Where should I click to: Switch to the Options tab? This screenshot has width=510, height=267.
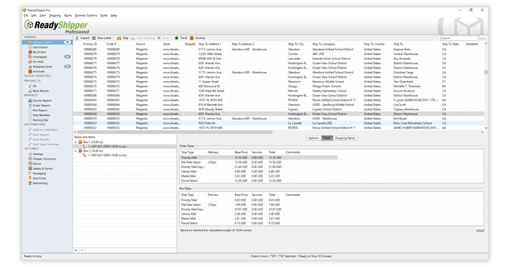point(314,138)
